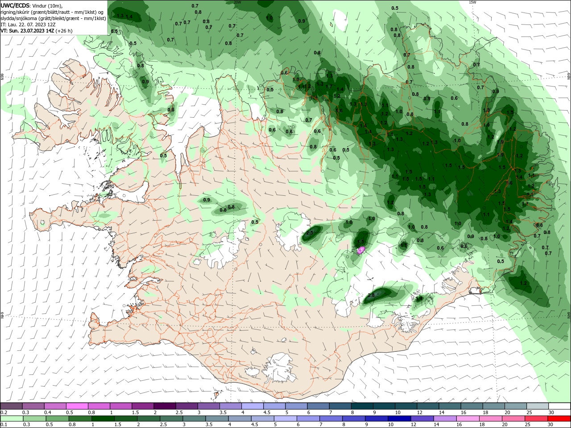Select the 'IT: Lau. 22. 07. 2023 12Z' line
571x428 pixels.
[x=28, y=25]
